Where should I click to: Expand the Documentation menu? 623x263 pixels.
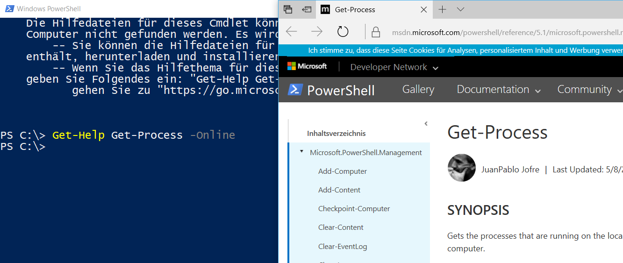499,89
